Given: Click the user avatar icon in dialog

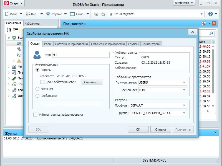Looking at the screenshot, I should pyautogui.click(x=37, y=55).
